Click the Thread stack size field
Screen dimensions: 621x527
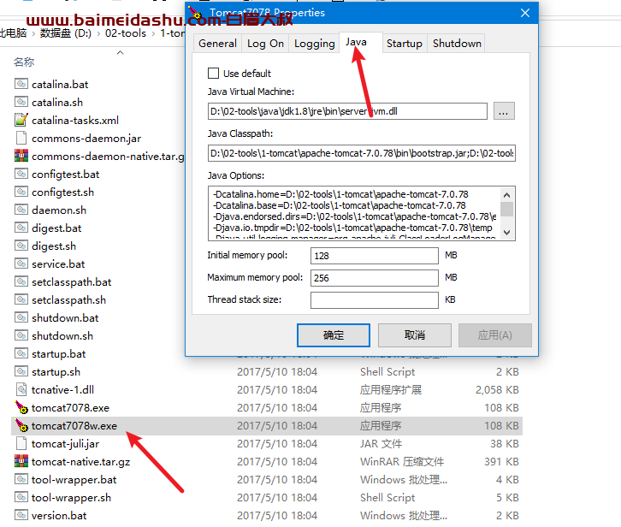(375, 300)
